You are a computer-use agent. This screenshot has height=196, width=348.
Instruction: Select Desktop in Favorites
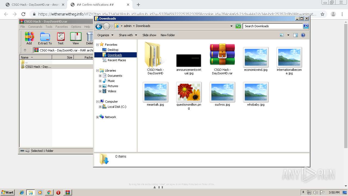[113, 50]
